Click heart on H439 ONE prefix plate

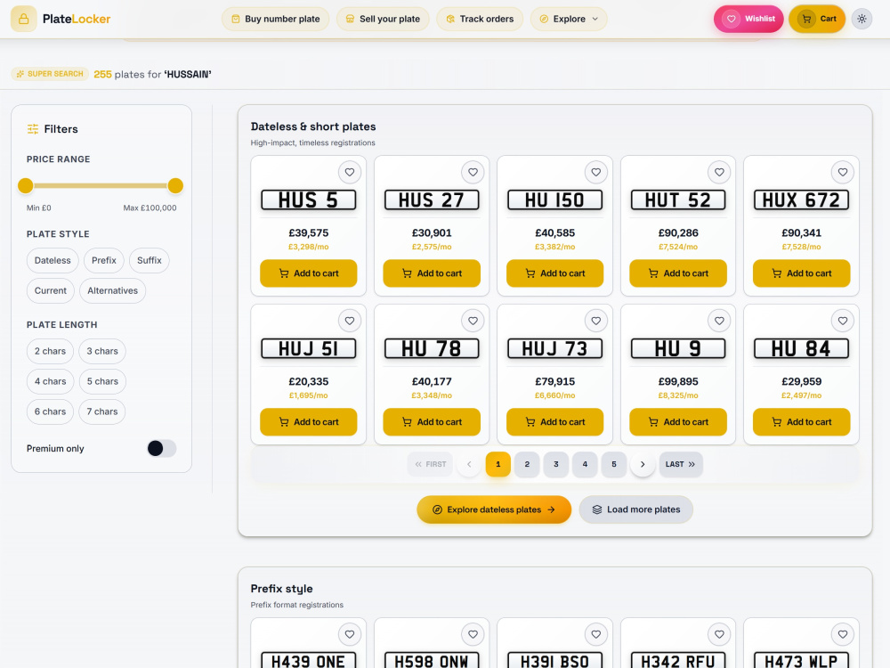(x=350, y=634)
